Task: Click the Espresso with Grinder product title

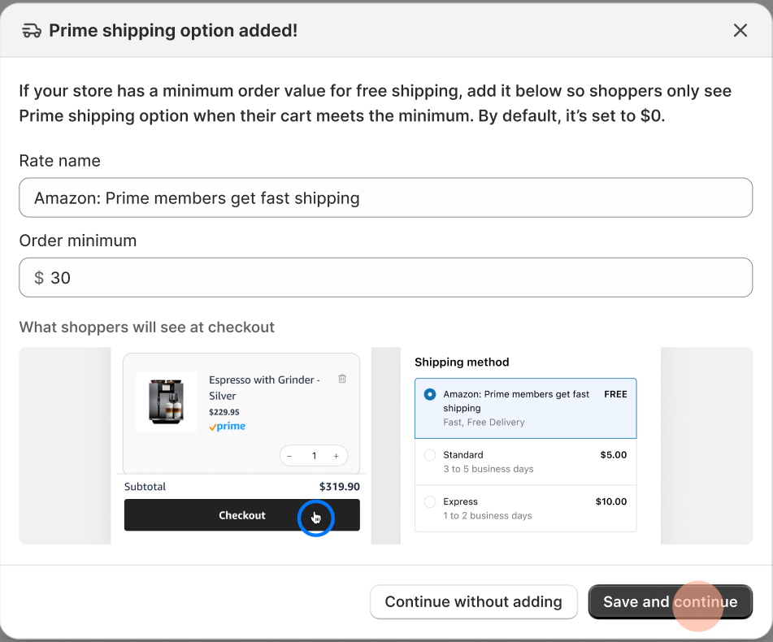Action: click(264, 388)
